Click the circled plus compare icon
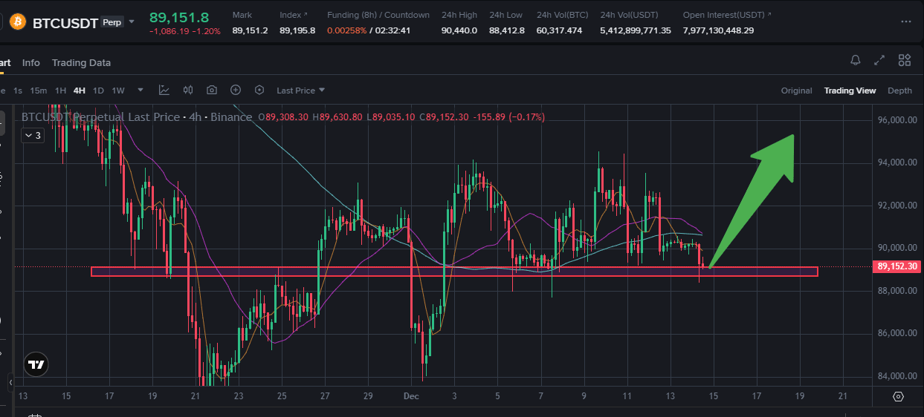The image size is (924, 417). click(236, 90)
